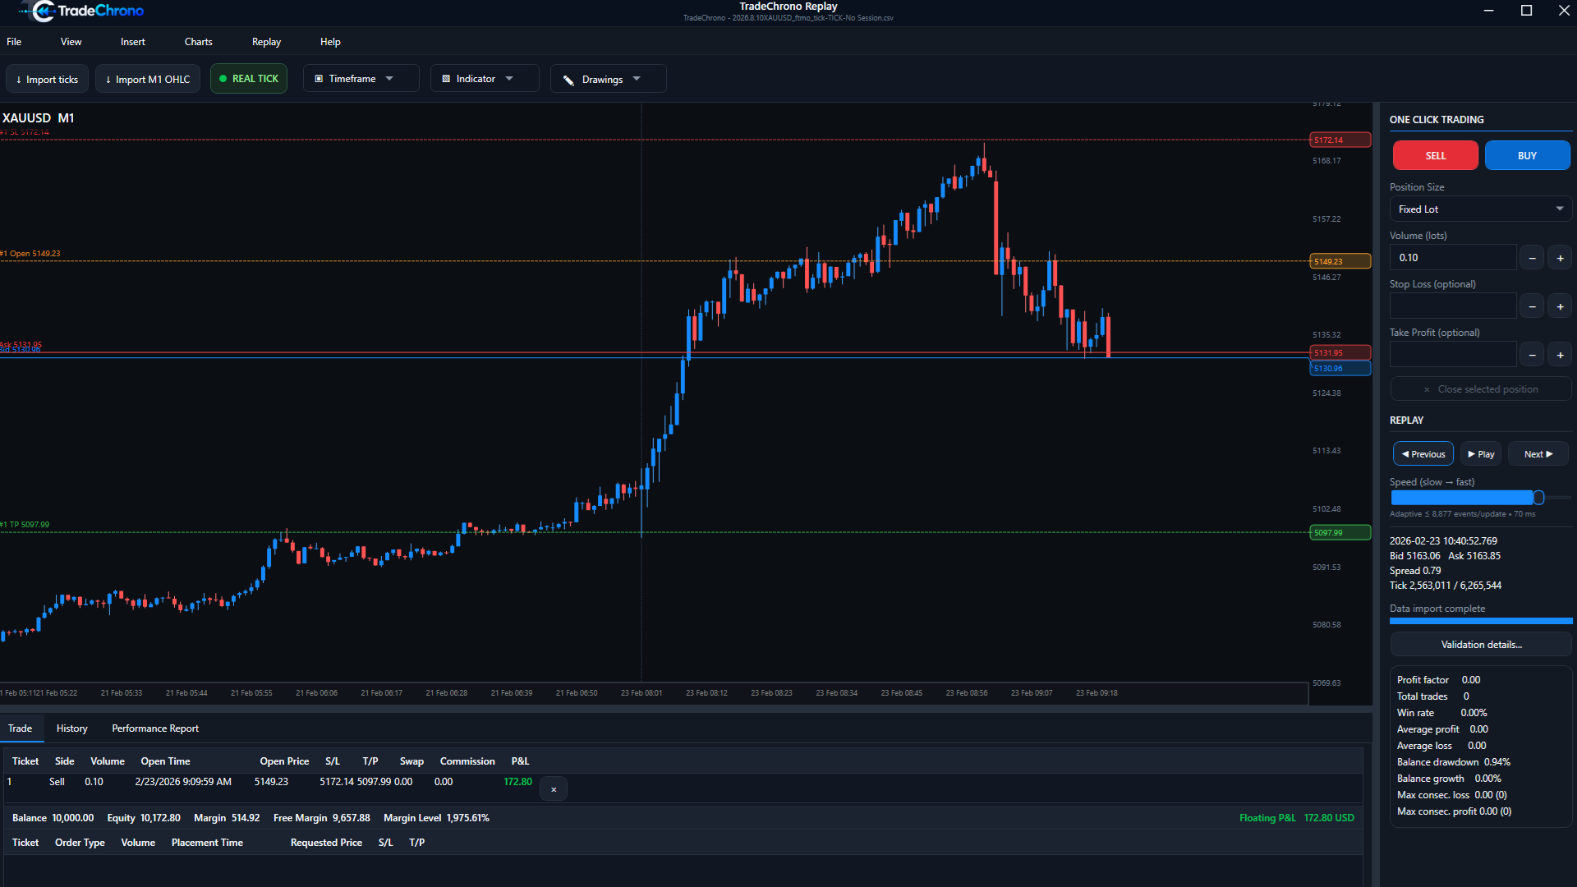Expand the Timeframe dropdown

coord(361,79)
